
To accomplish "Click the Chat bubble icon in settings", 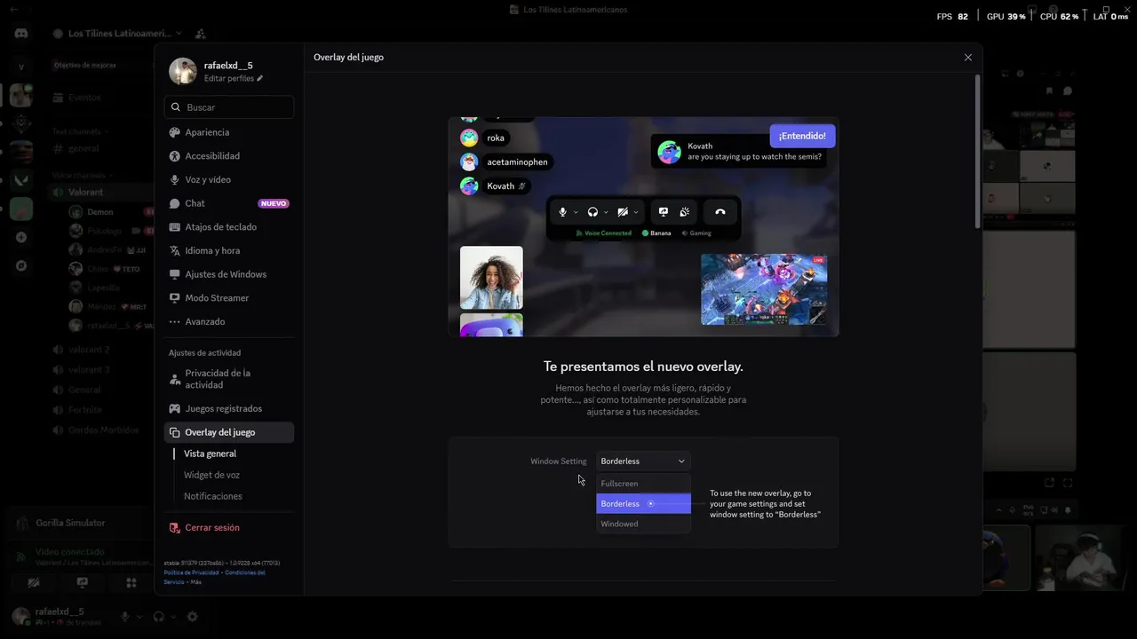I will point(175,203).
